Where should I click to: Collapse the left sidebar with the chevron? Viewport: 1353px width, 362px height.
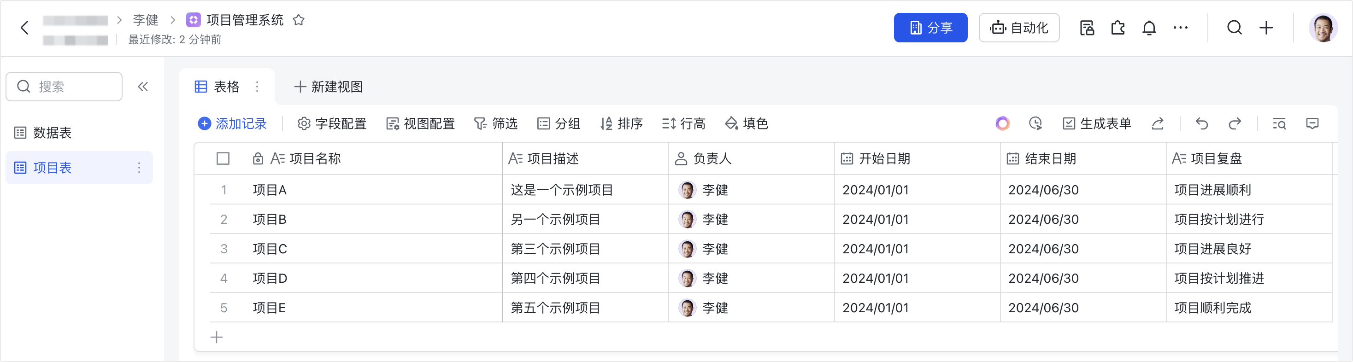click(x=142, y=87)
